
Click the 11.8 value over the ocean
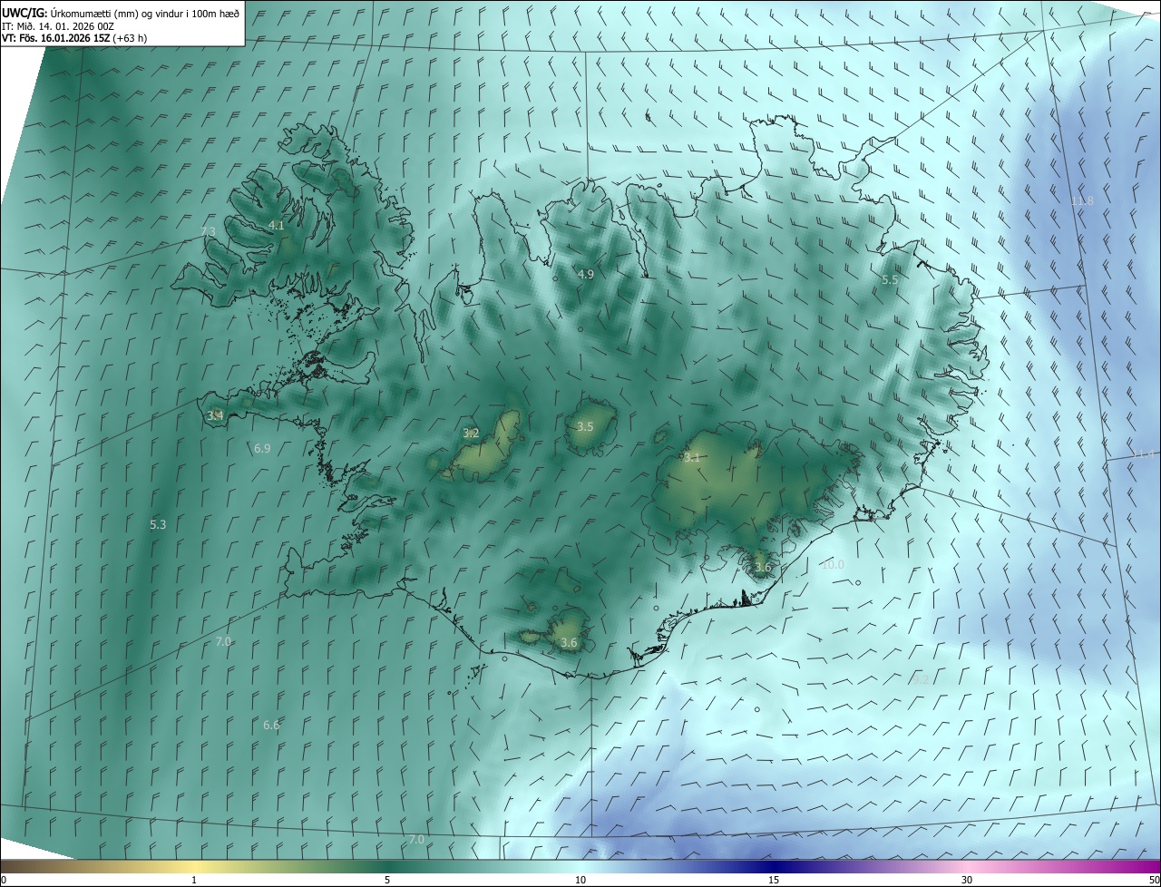point(1082,200)
